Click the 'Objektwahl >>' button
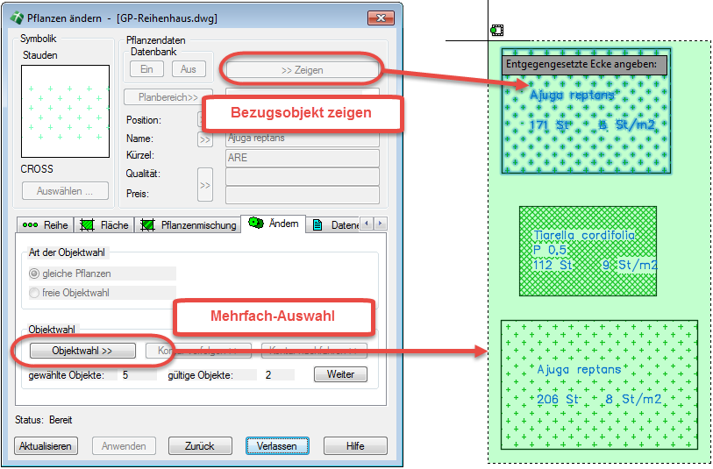This screenshot has height=469, width=713. 82,350
